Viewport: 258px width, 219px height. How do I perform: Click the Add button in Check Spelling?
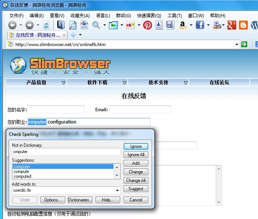coord(136,163)
